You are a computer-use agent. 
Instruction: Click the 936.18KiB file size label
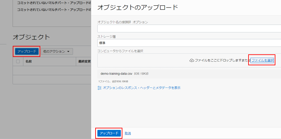coord(141,74)
